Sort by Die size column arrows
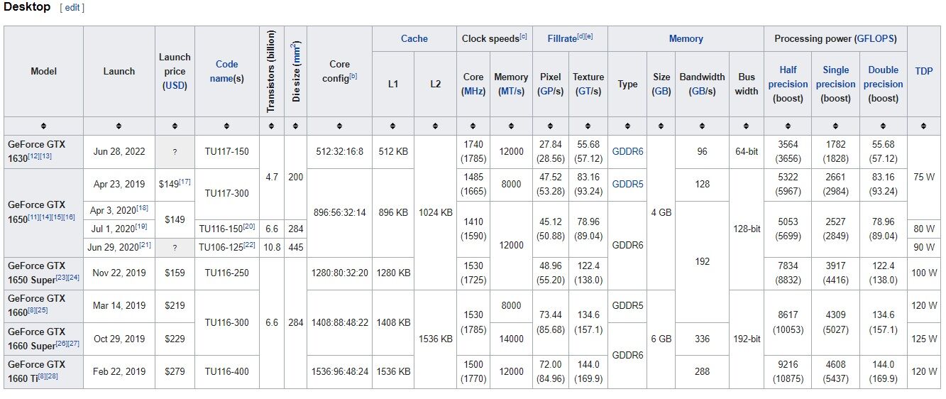Screen dimensions: 946x399 (295, 126)
